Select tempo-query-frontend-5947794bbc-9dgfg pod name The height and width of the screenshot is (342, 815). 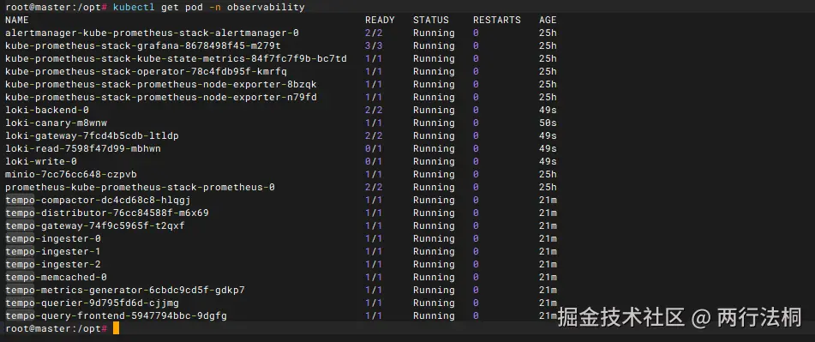click(x=116, y=316)
